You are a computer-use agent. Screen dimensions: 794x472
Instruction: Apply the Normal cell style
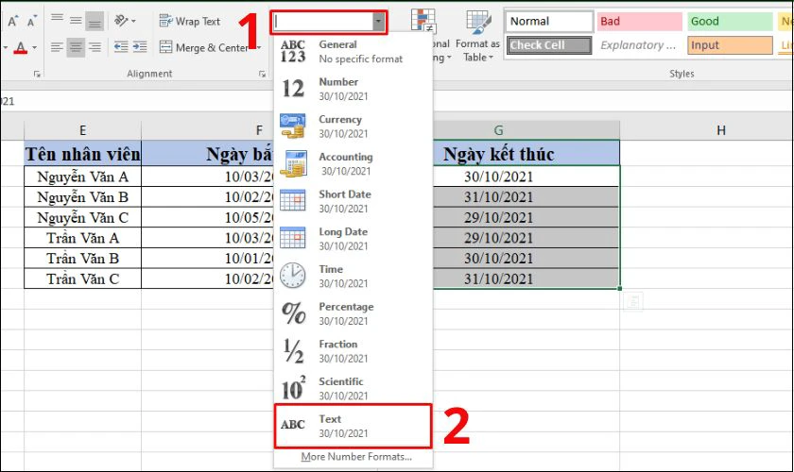tap(549, 22)
